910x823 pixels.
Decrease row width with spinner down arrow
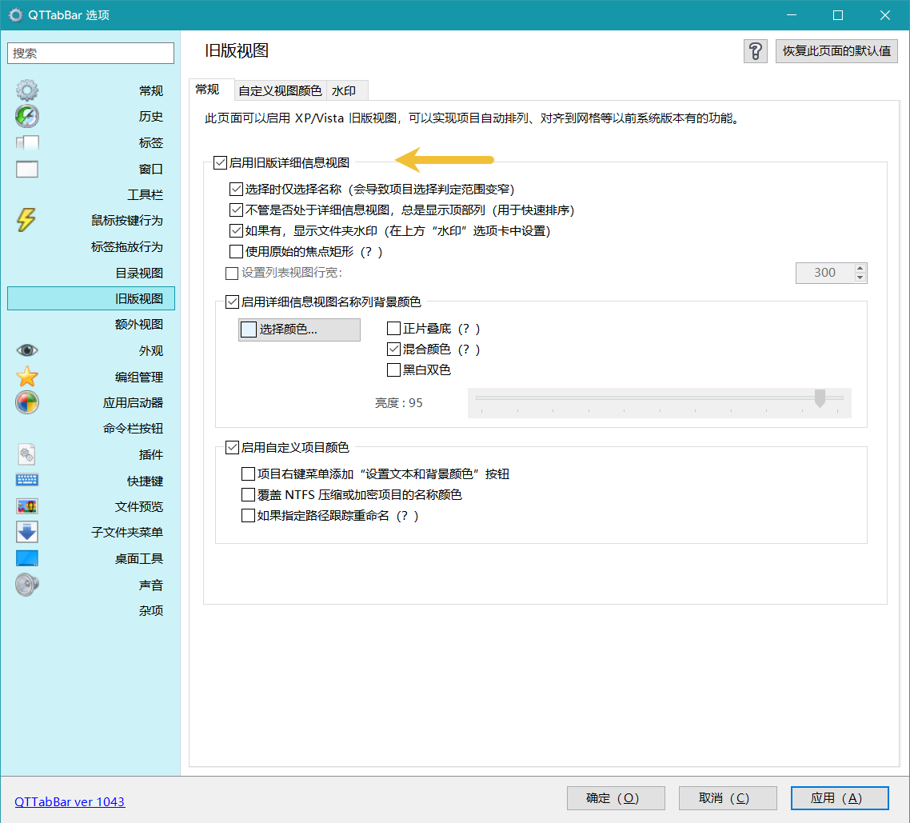click(x=860, y=278)
